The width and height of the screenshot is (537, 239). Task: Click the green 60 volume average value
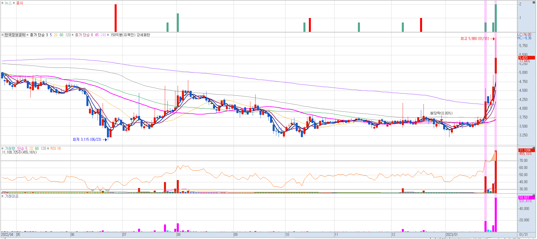coord(37,148)
